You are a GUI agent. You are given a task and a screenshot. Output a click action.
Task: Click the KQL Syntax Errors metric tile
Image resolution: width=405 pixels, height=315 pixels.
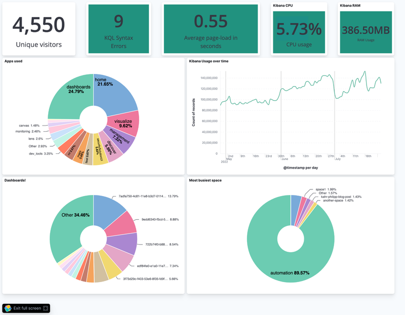(118, 29)
